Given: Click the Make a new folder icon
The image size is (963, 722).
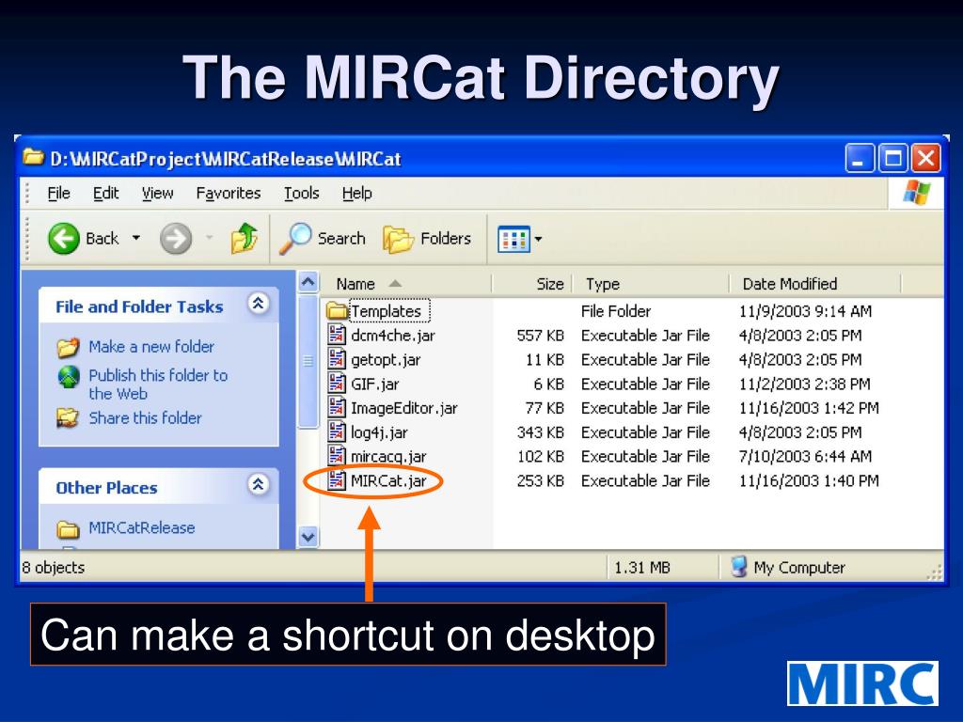Looking at the screenshot, I should click(68, 347).
